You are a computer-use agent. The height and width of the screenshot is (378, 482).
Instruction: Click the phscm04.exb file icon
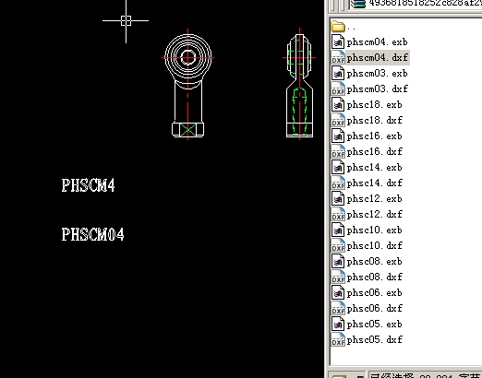(x=338, y=41)
